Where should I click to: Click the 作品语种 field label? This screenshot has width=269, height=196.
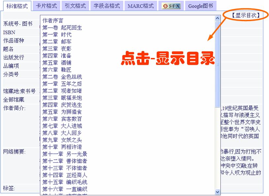coord(14,41)
